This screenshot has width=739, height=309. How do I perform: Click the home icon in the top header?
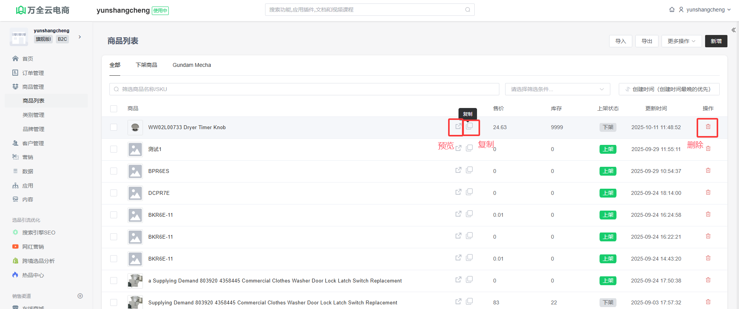(x=672, y=10)
